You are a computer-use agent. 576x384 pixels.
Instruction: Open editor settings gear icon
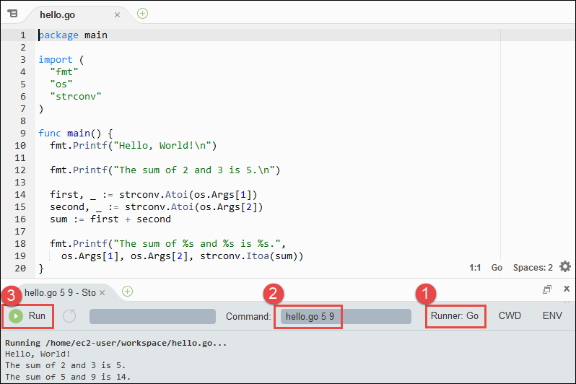pos(564,266)
